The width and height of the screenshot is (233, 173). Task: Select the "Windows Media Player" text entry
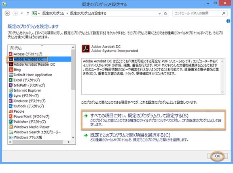coord(32,127)
